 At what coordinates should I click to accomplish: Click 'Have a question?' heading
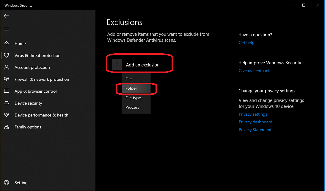tap(255, 35)
